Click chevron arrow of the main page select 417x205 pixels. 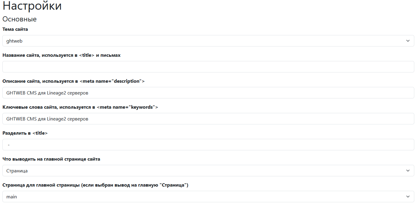coord(408,197)
